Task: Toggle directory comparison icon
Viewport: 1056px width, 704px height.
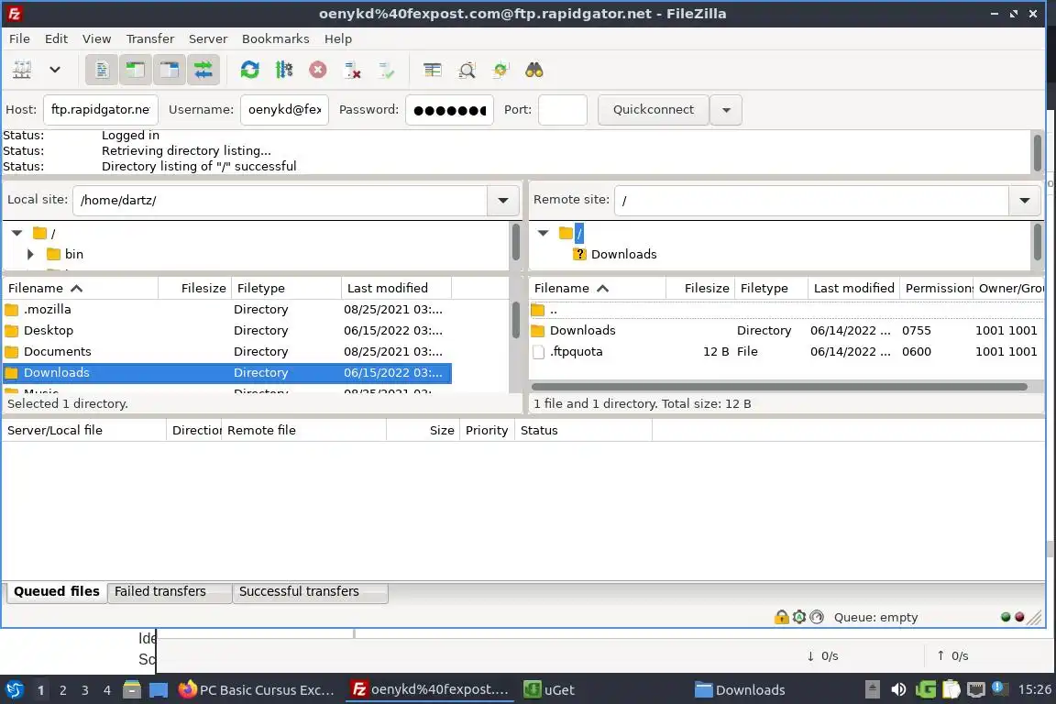Action: pos(467,70)
